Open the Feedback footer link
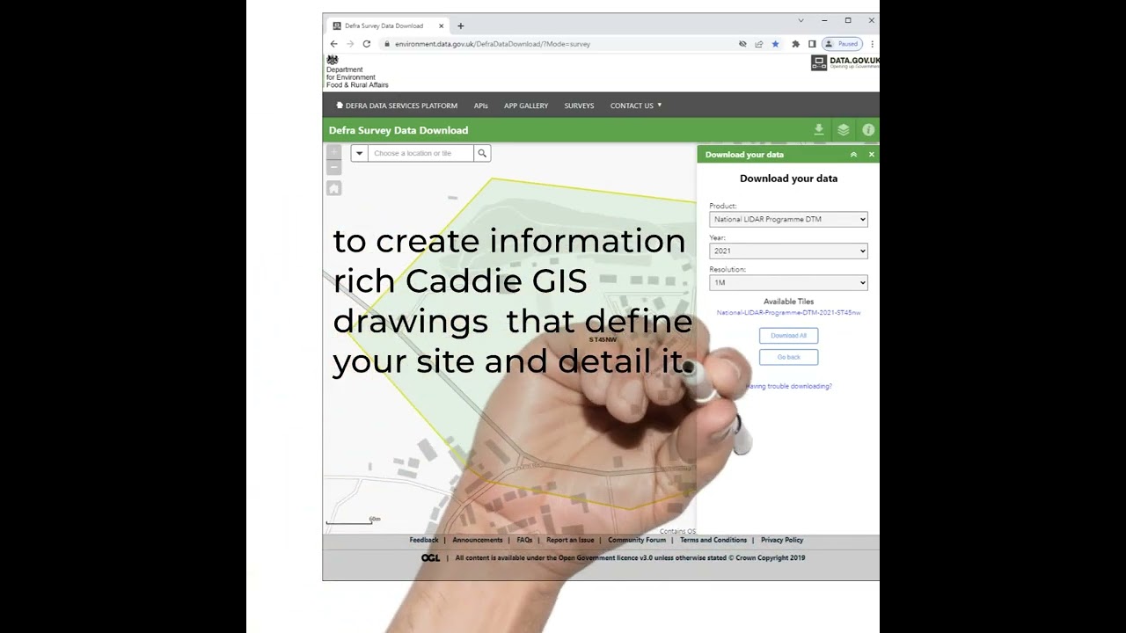 (x=423, y=540)
